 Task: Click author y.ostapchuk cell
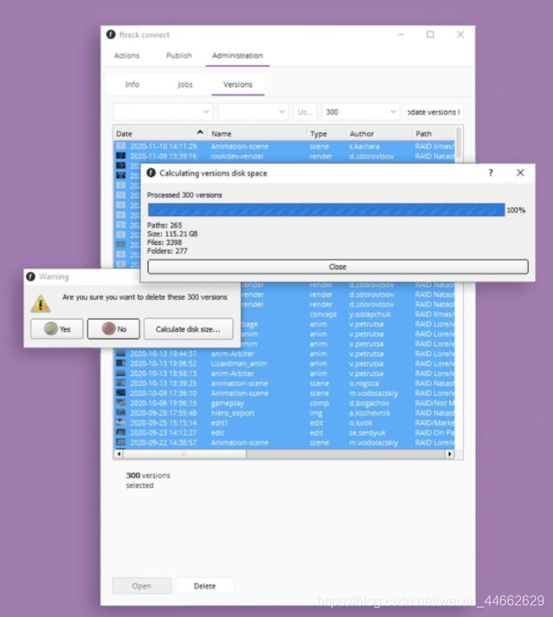(370, 314)
